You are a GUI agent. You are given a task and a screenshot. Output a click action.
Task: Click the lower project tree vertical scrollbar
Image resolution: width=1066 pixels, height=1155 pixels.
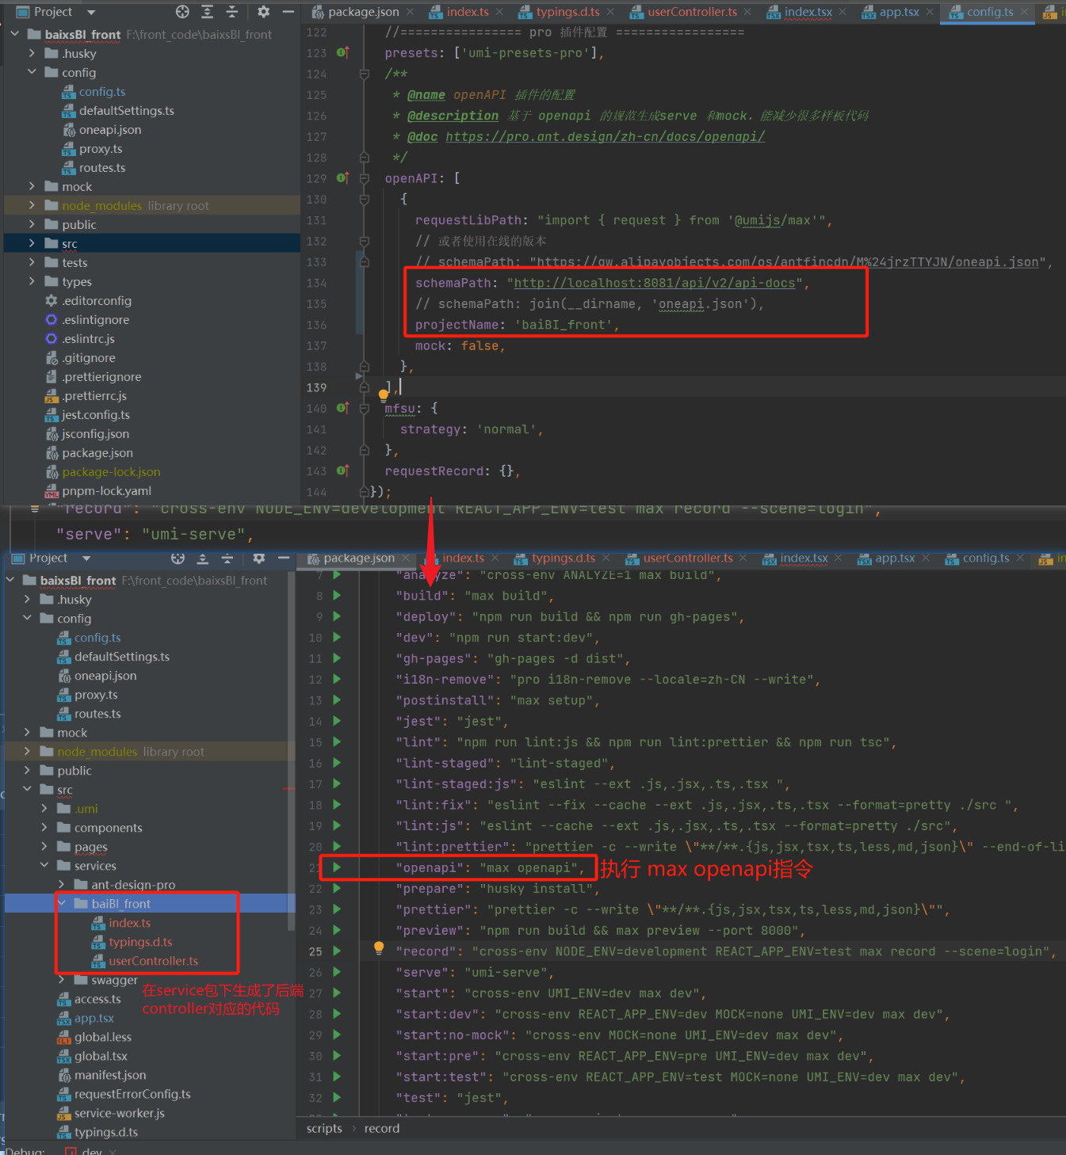tap(291, 753)
